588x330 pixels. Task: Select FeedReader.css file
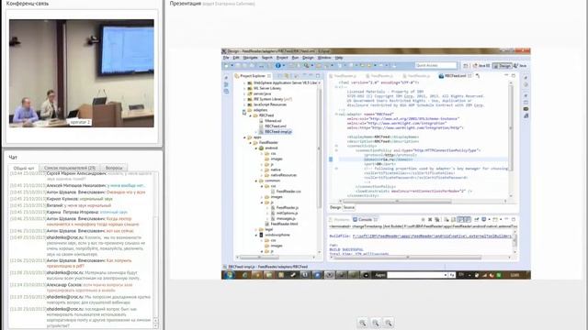[288, 192]
